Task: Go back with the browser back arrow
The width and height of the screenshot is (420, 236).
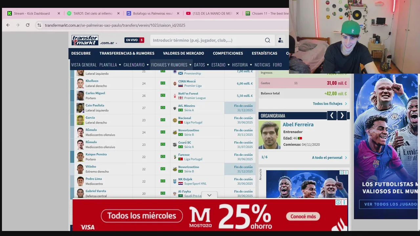Action: (8, 25)
